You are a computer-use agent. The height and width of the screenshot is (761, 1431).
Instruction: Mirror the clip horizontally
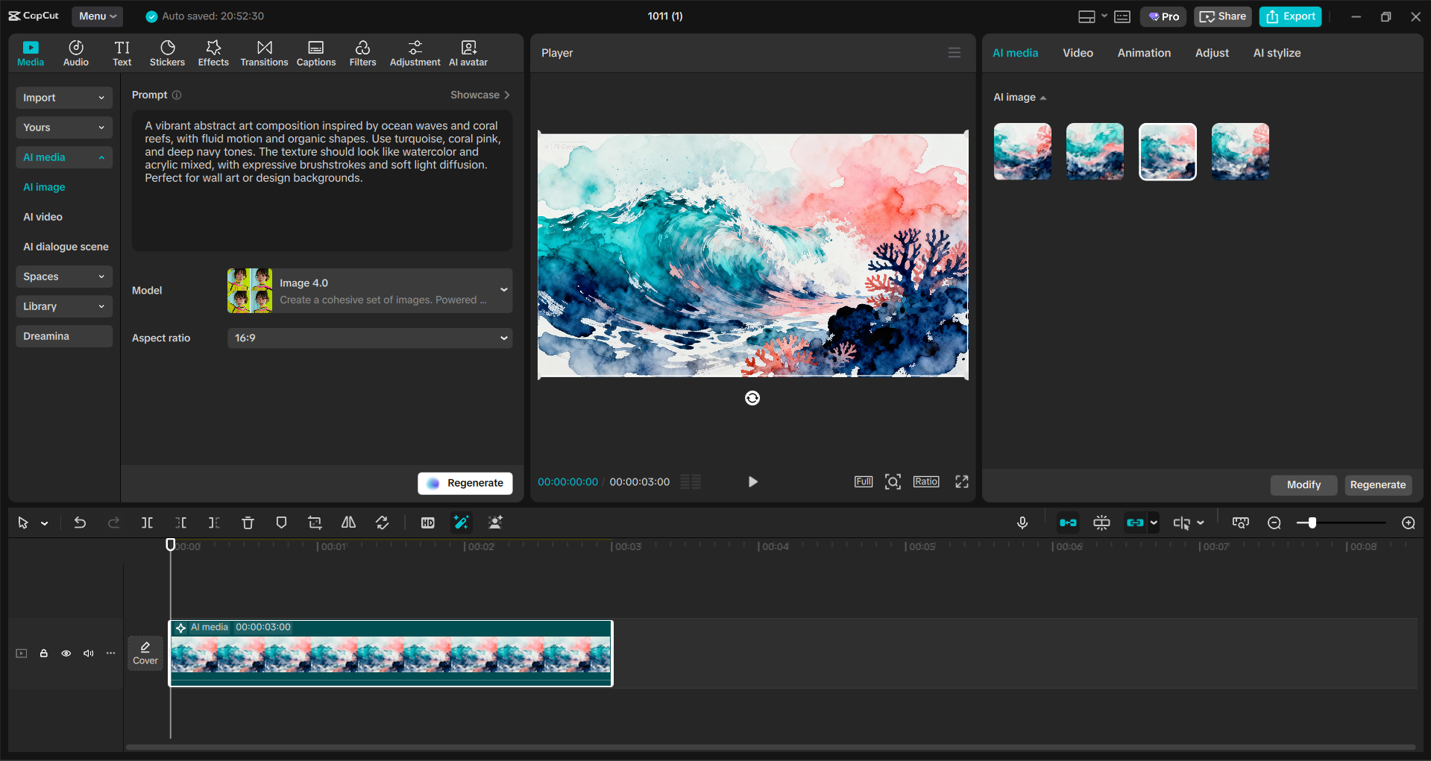(x=347, y=522)
